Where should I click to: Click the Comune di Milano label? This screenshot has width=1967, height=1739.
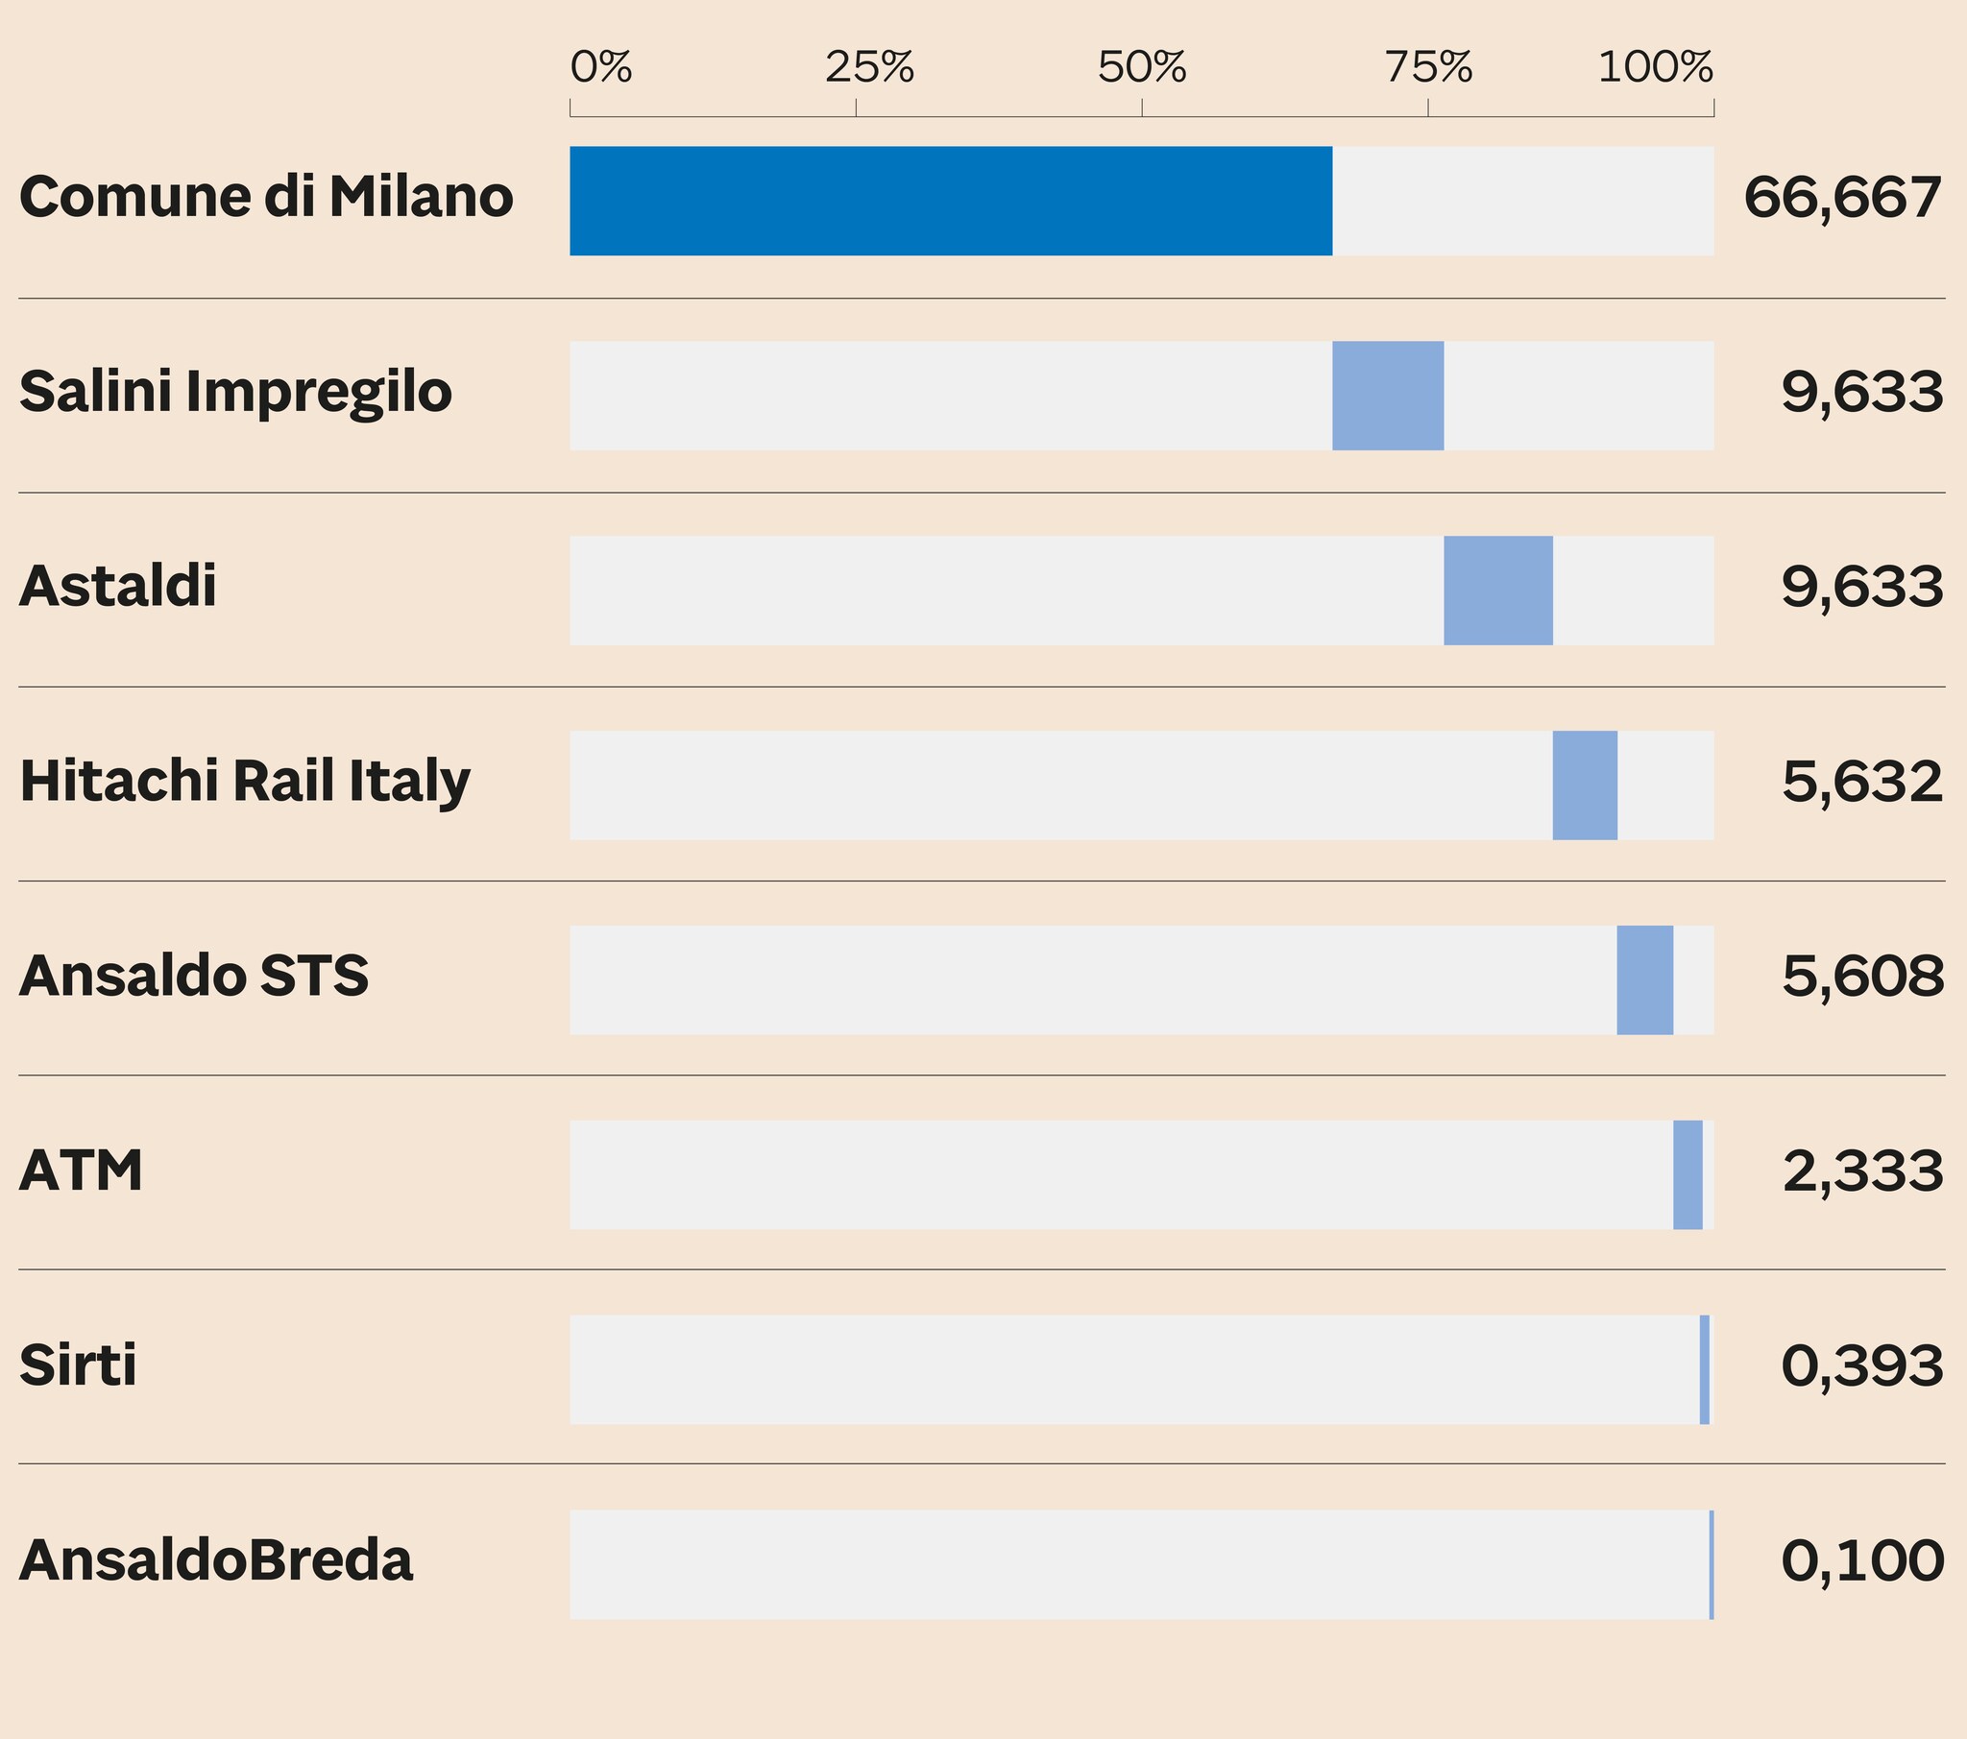266,197
